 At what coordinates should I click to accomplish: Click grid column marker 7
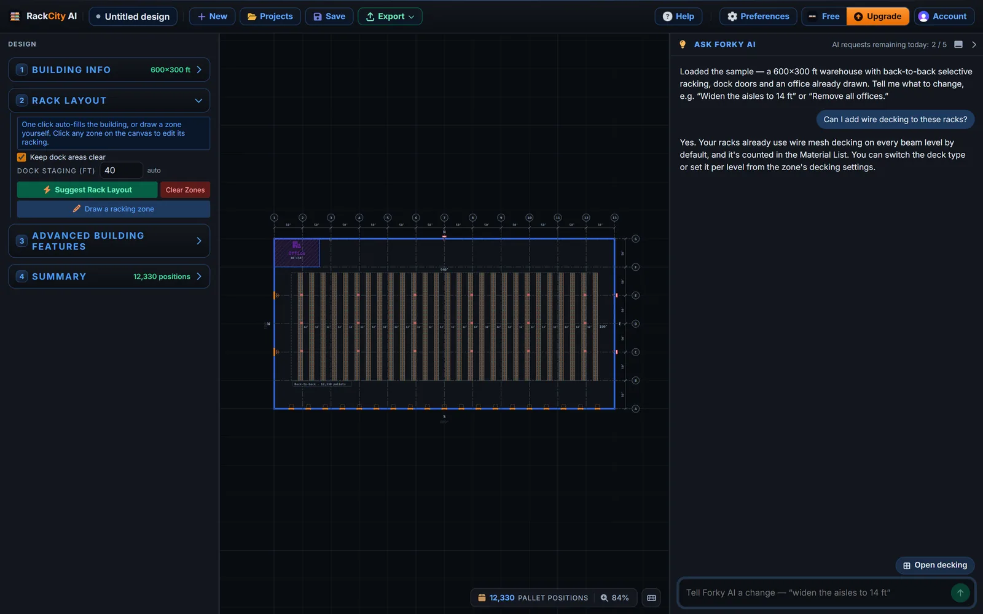(444, 217)
